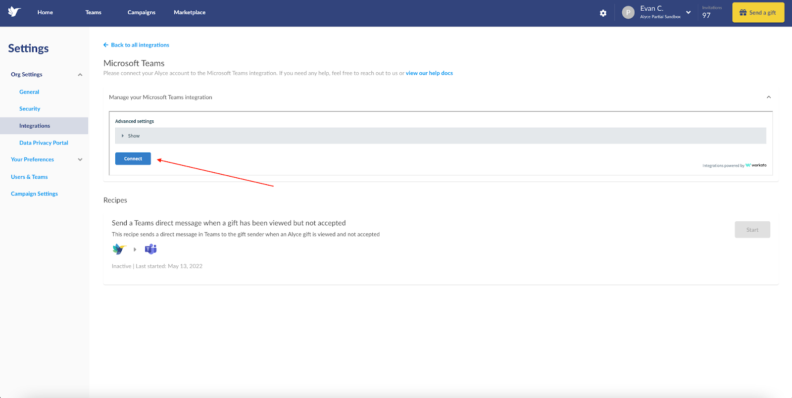Viewport: 792px width, 398px height.
Task: Open the Evan C. account dropdown
Action: point(688,12)
